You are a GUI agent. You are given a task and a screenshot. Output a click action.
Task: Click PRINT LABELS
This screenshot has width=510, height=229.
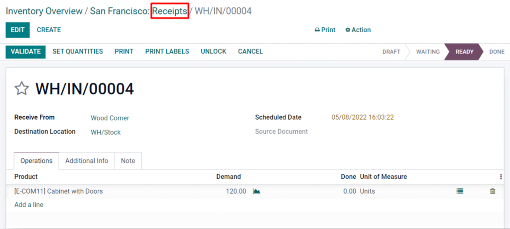pyautogui.click(x=167, y=52)
